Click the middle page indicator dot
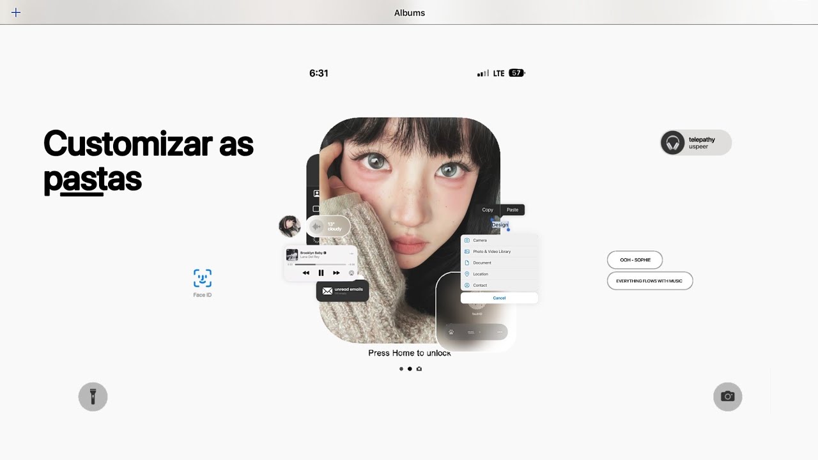Image resolution: width=818 pixels, height=460 pixels. pos(410,369)
